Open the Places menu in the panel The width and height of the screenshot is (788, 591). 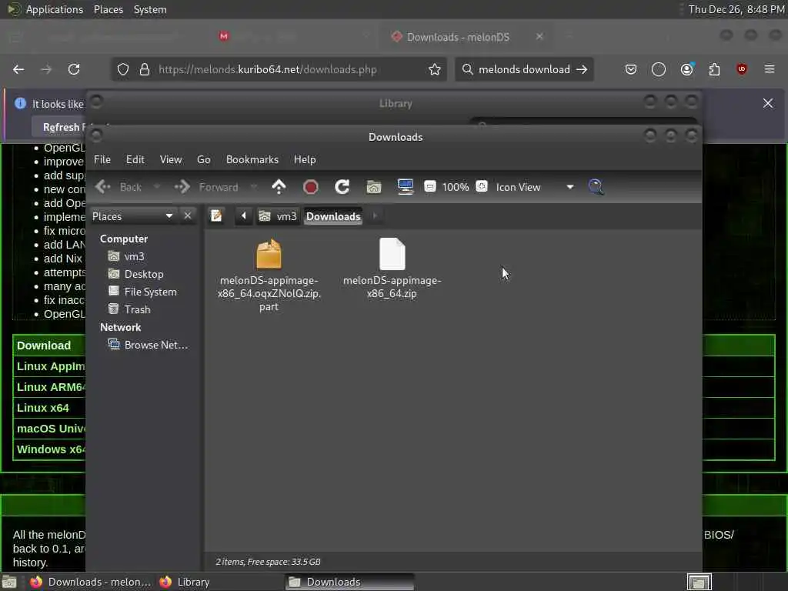(x=109, y=9)
